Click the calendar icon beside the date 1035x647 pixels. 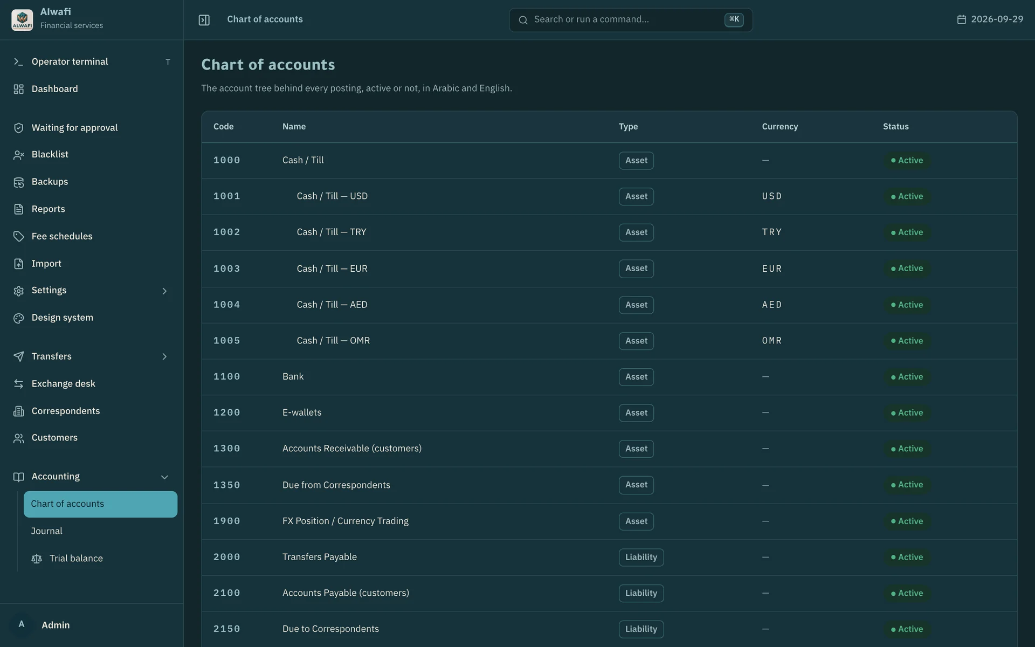pos(961,19)
